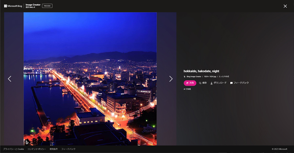Click the prompt title 'hokkaido, hakodate, night'
Image resolution: width=294 pixels, height=153 pixels.
[x=201, y=71]
